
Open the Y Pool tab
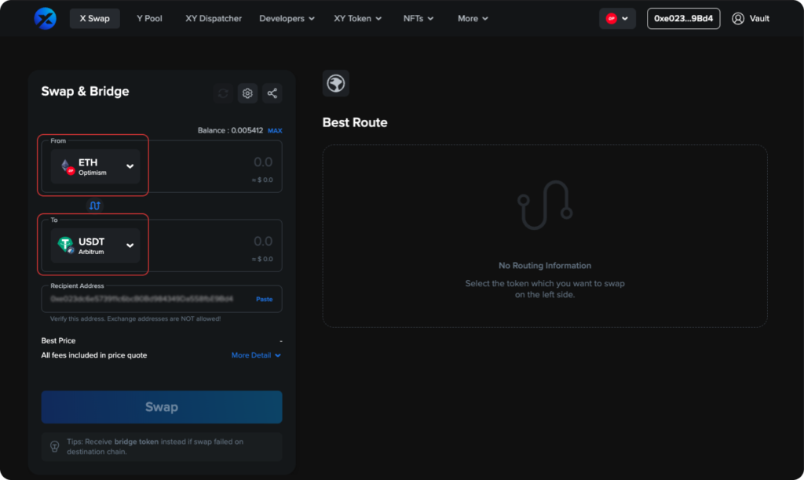click(149, 19)
